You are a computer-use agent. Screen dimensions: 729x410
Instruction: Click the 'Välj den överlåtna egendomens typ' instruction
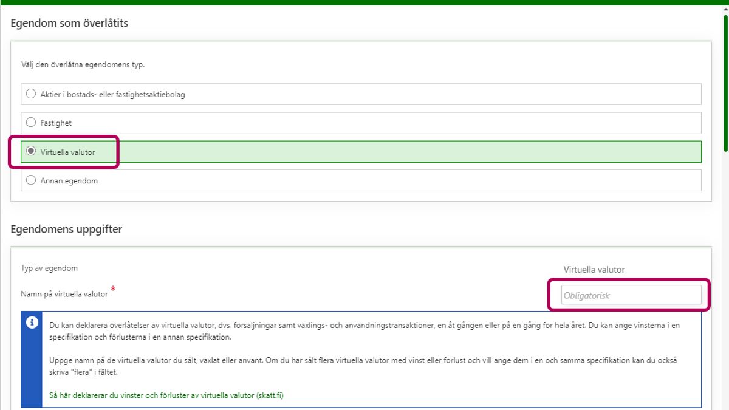83,64
